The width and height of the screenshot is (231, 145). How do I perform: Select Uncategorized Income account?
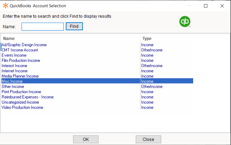coord(20,102)
